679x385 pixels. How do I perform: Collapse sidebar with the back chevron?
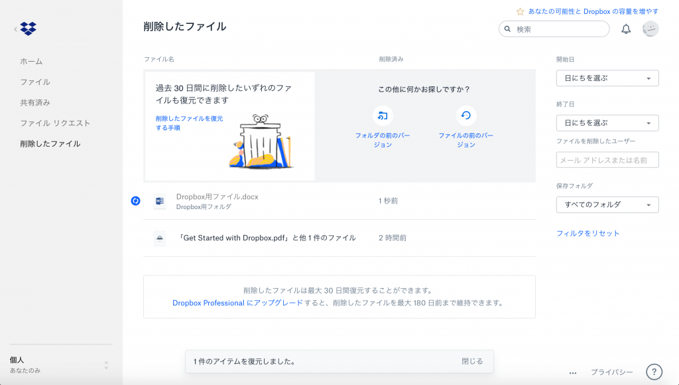(x=16, y=29)
